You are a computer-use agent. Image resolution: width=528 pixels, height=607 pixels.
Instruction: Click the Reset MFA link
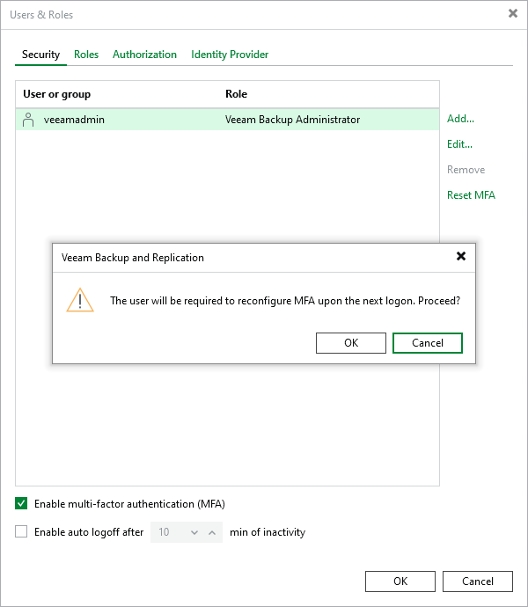(471, 195)
